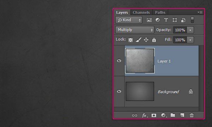Image resolution: width=212 pixels, height=127 pixels.
Task: Click the Fill label
Action: click(168, 40)
